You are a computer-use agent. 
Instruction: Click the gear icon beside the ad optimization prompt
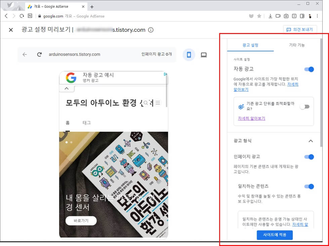coord(241,106)
